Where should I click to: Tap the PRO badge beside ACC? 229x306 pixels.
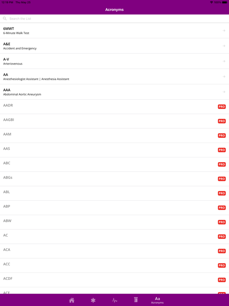[x=221, y=266]
